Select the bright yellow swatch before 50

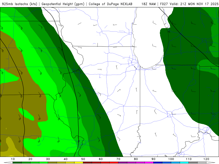(79, 163)
